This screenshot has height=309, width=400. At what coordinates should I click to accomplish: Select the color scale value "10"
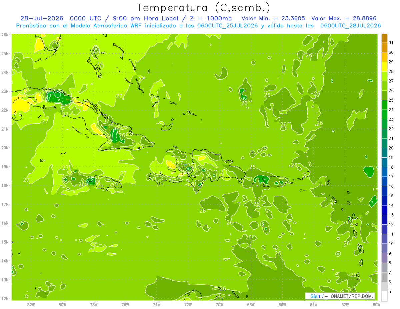pyautogui.click(x=391, y=244)
